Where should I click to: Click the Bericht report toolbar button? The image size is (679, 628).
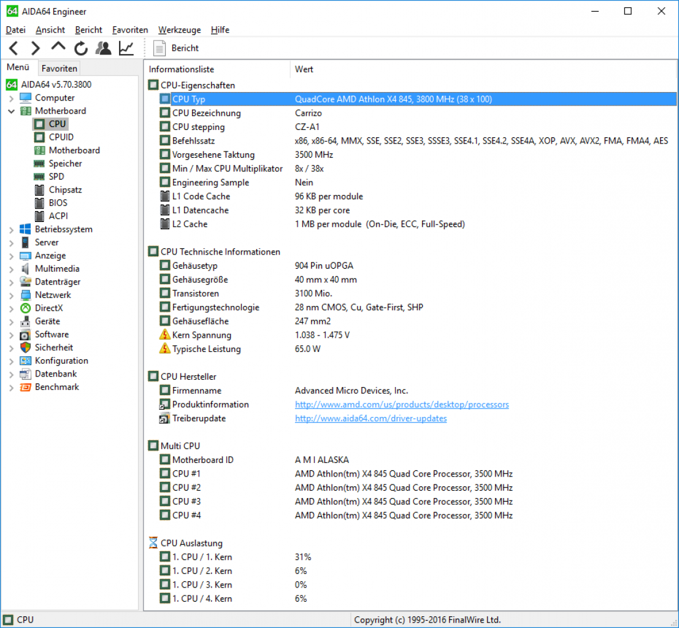tap(176, 48)
